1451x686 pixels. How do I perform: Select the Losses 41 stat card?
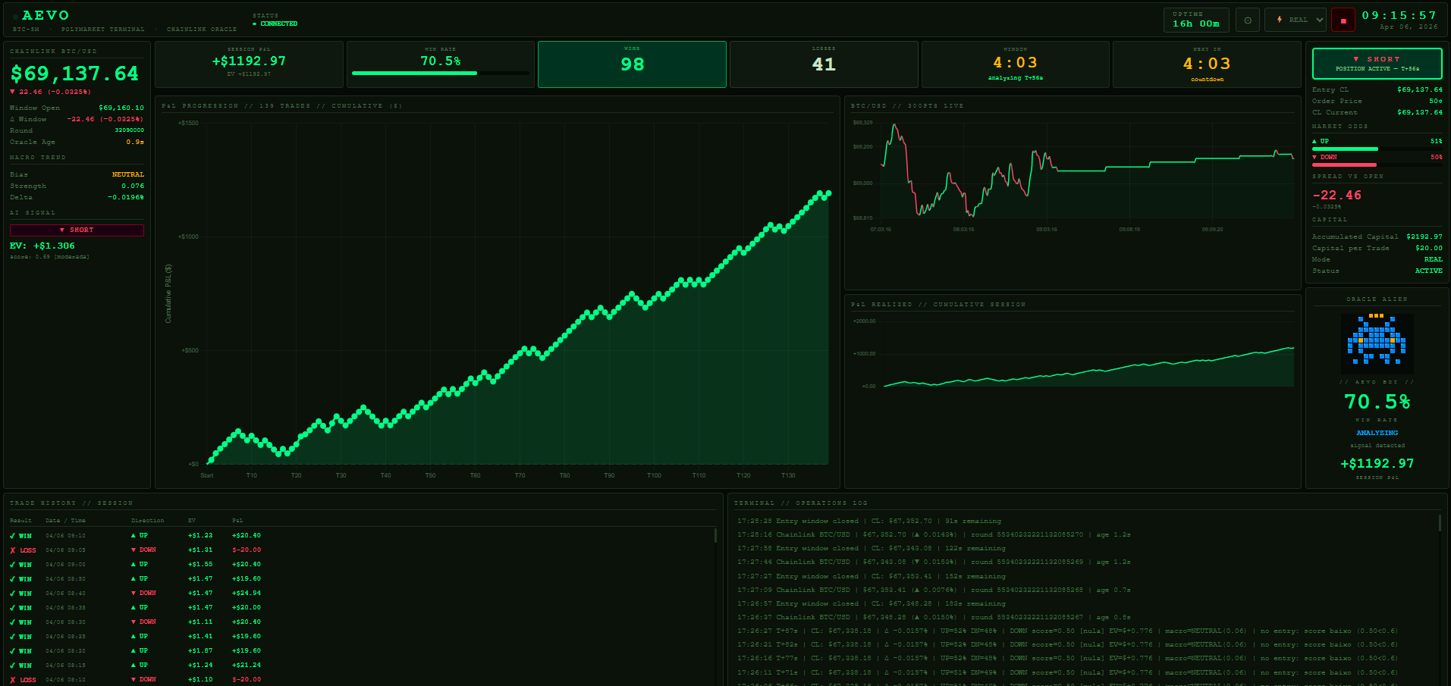(824, 64)
